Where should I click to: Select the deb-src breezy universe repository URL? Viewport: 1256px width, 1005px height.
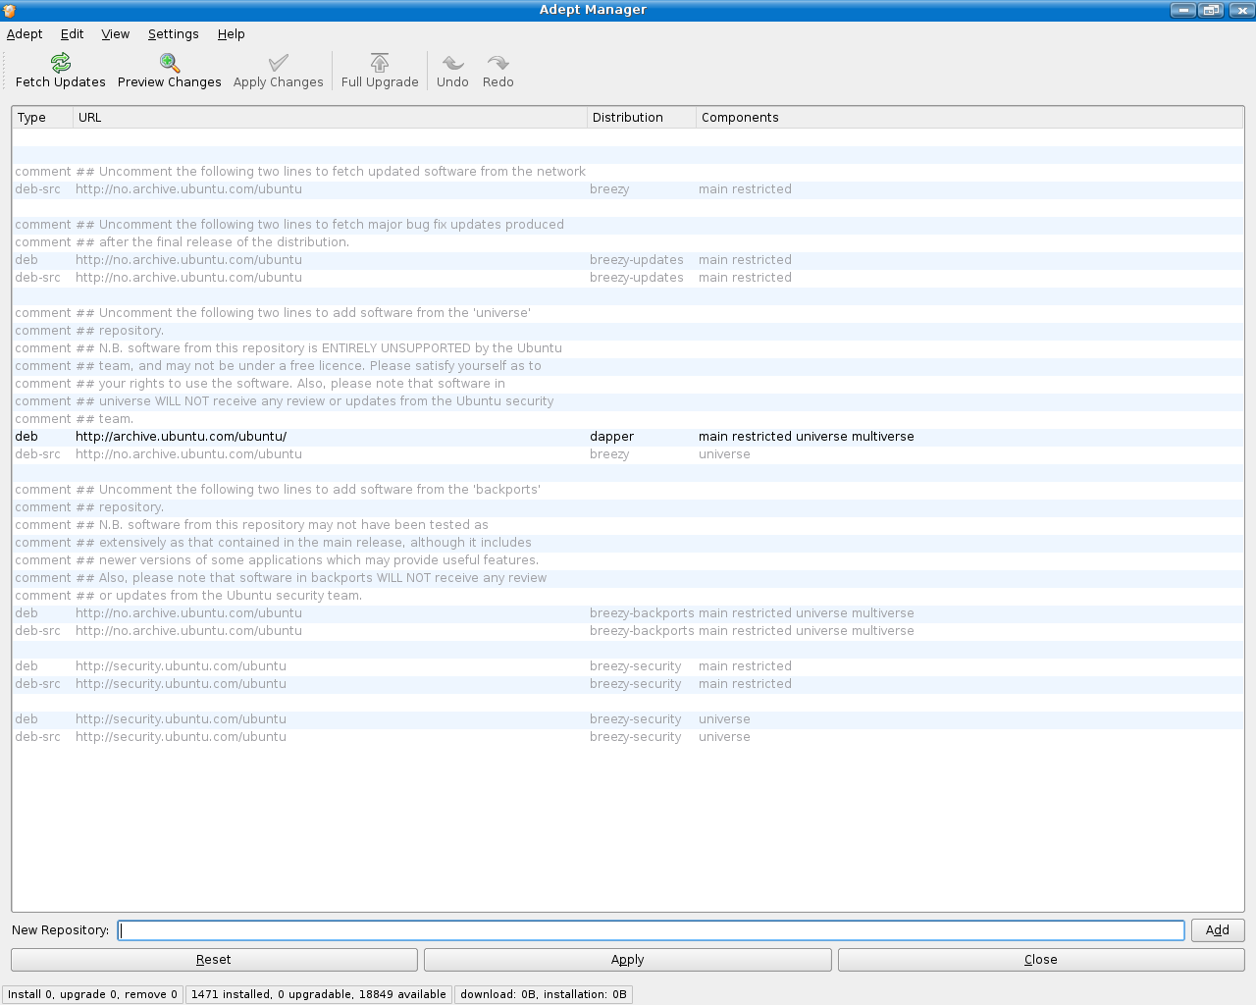coord(188,454)
